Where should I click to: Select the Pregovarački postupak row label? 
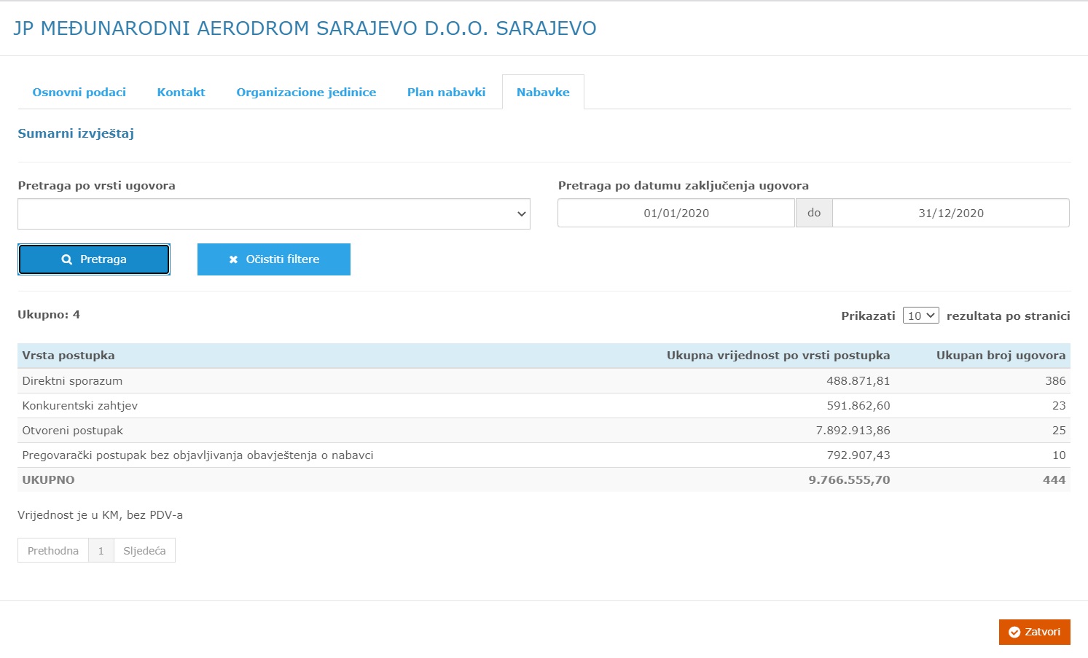click(197, 455)
